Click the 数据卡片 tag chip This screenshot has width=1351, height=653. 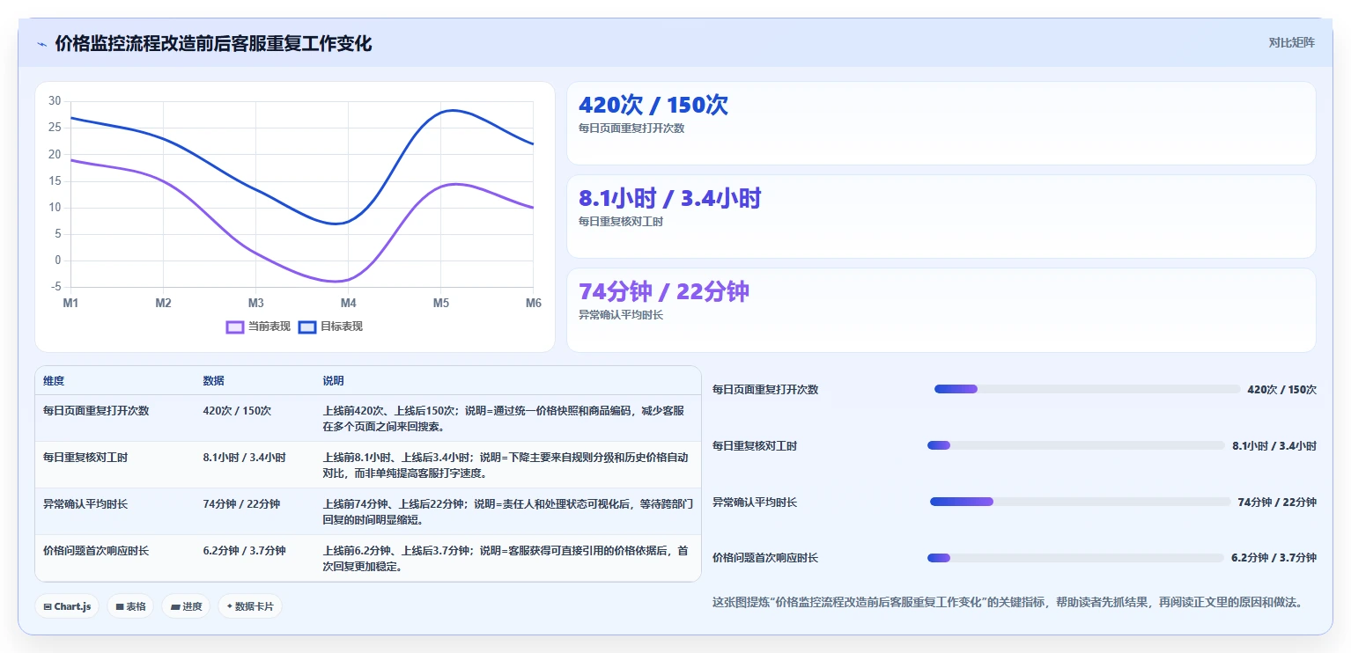pyautogui.click(x=250, y=606)
